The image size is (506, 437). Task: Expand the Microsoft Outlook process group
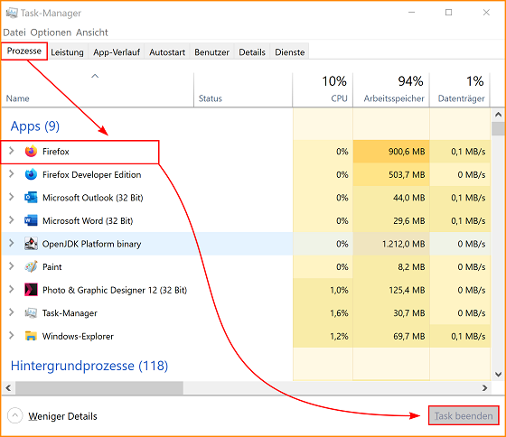(x=11, y=197)
